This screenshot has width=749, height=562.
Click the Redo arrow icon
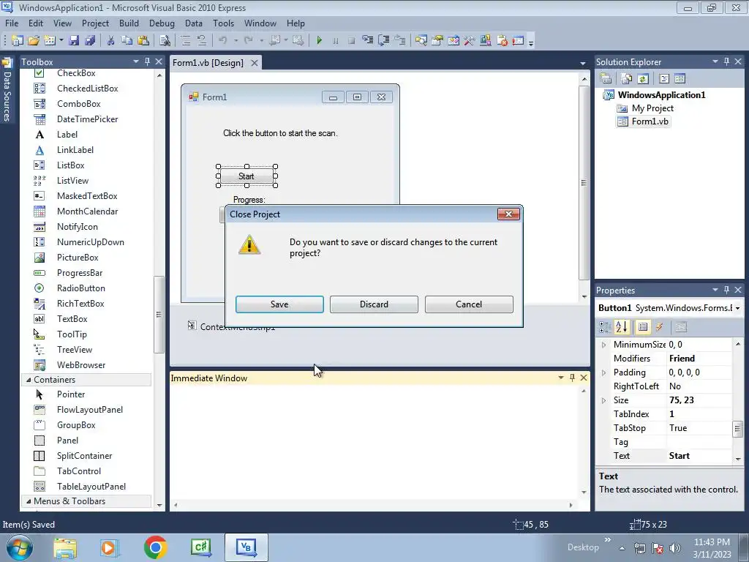pyautogui.click(x=249, y=41)
